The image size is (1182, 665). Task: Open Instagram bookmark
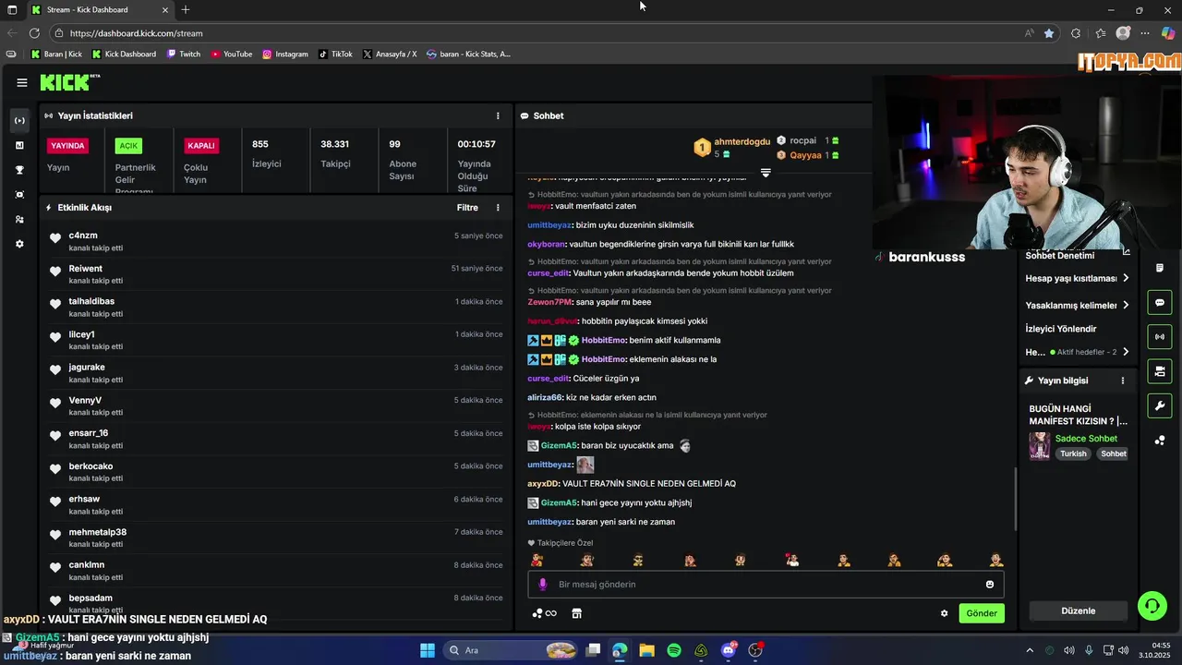[285, 54]
